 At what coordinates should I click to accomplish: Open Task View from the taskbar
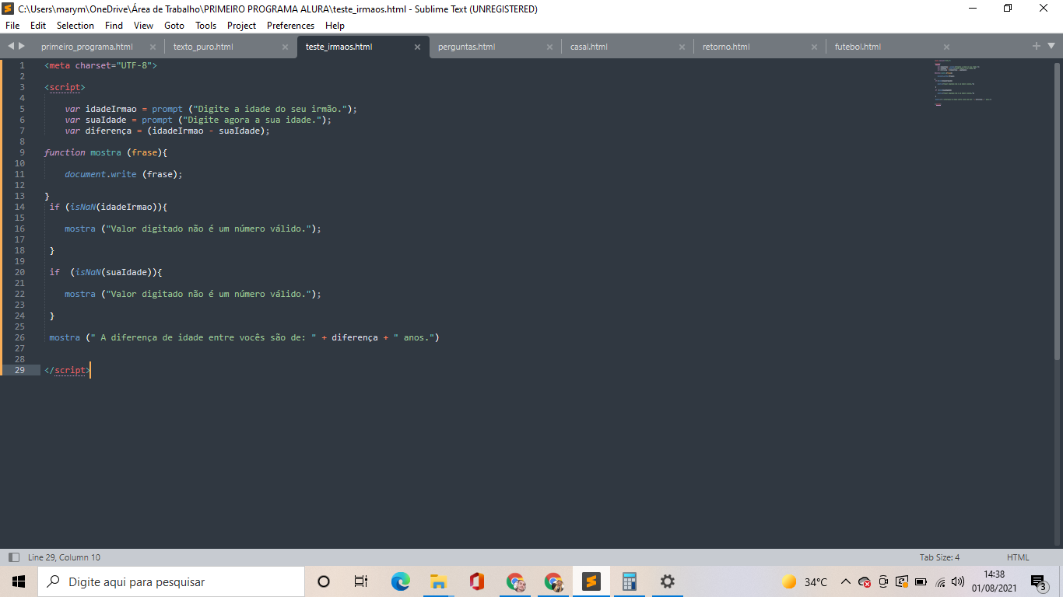[361, 581]
